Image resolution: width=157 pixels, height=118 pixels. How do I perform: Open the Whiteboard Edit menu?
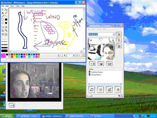tap(7, 6)
